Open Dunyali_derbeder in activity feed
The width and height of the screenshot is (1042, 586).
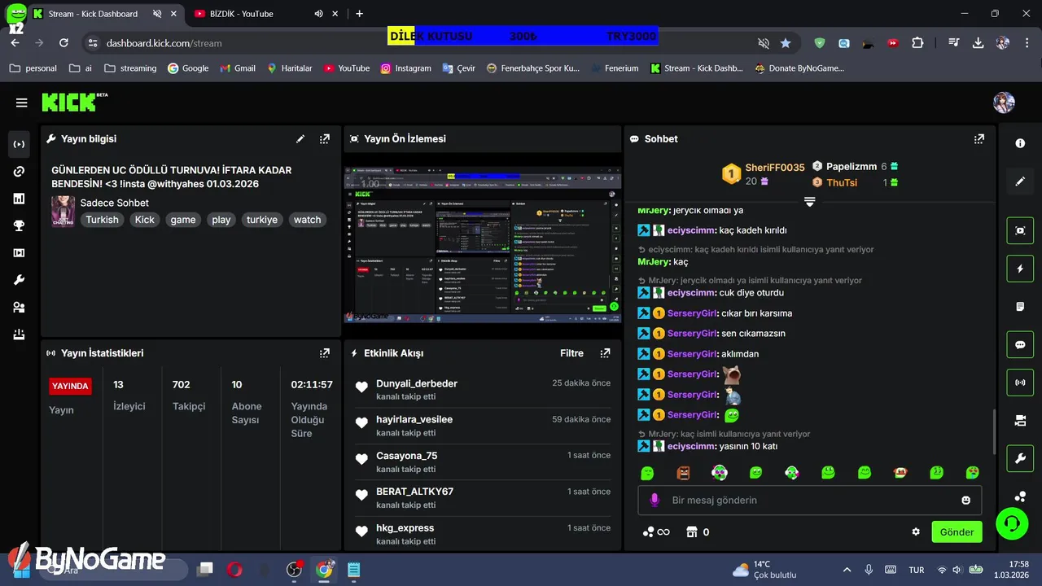click(417, 383)
